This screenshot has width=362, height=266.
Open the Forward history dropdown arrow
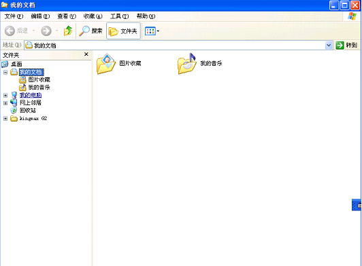(x=56, y=31)
